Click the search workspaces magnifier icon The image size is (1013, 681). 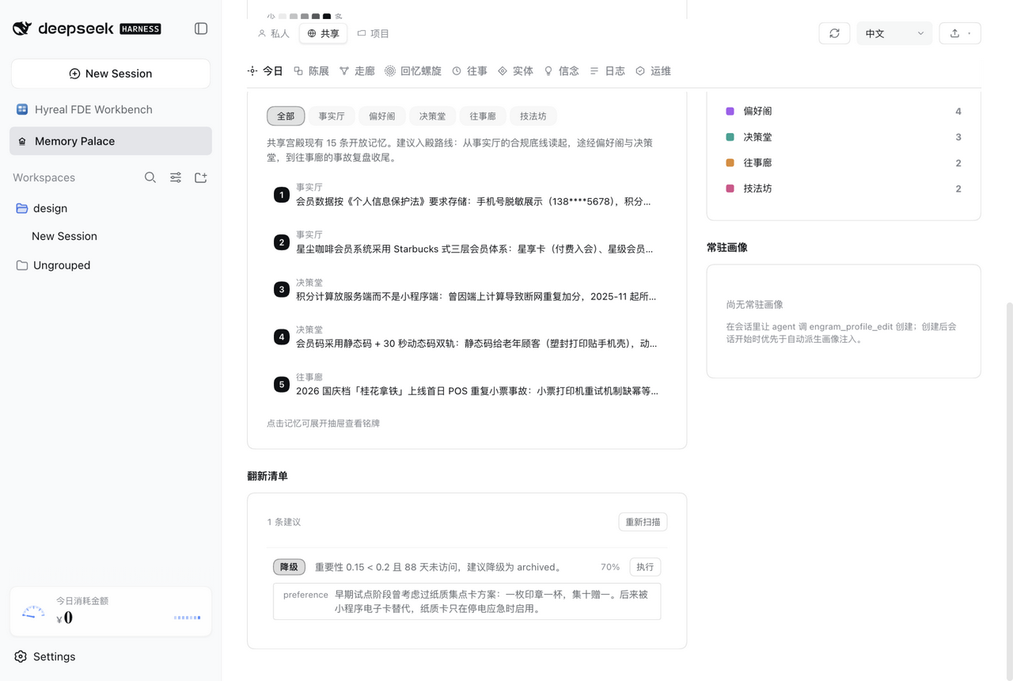coord(150,177)
